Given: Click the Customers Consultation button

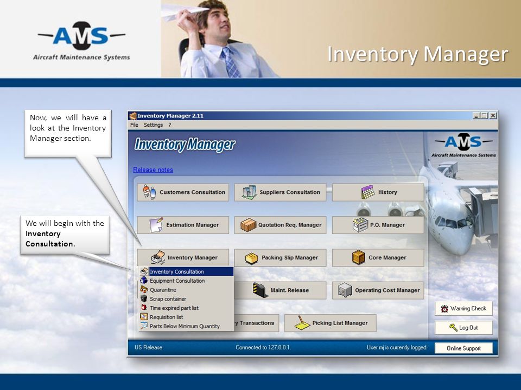Looking at the screenshot, I should [183, 192].
